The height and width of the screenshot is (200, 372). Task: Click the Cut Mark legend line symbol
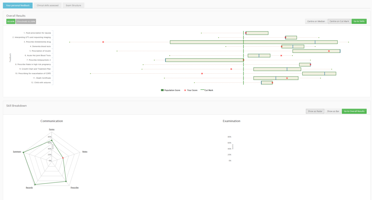click(202, 90)
